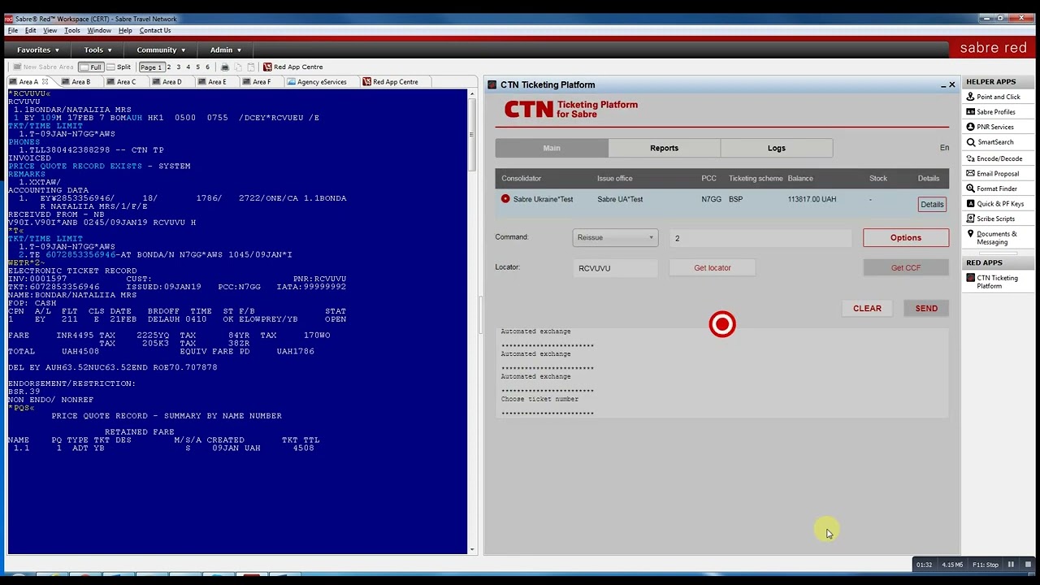Screen dimensions: 1040x585
Task: Click the paste icon in toolbar
Action: [251, 67]
